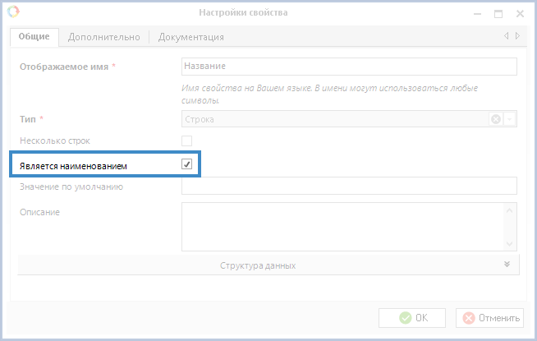The width and height of the screenshot is (537, 341).
Task: Expand the Структура данных section
Action: pyautogui.click(x=257, y=265)
